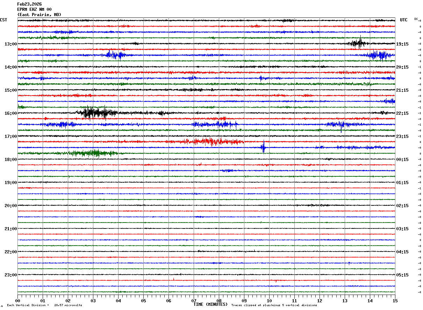Select the station code EPRM EHZ NM 00
Screen dimensions: 423x310
34,9
